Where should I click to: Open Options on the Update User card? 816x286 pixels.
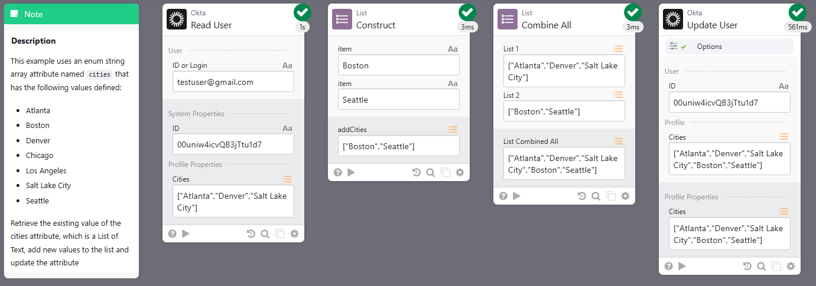pyautogui.click(x=709, y=47)
